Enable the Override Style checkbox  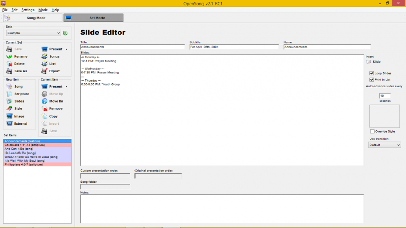[x=372, y=132]
